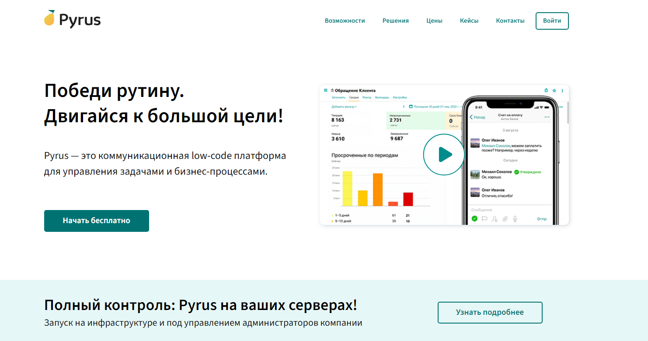
Task: Click the Pyrus pear logo
Action: coord(73,19)
